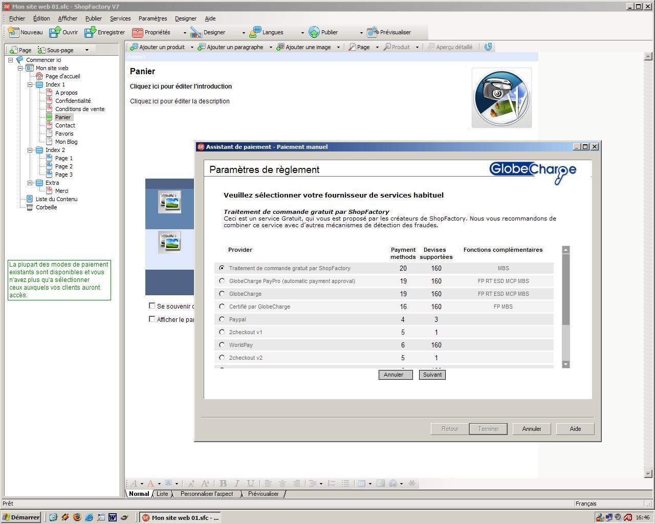Click the provider list scrollbar down arrow
655x524 pixels.
[x=565, y=364]
